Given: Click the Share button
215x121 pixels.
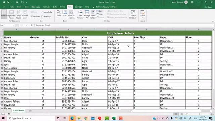Looking at the screenshot, I should pos(209,7).
